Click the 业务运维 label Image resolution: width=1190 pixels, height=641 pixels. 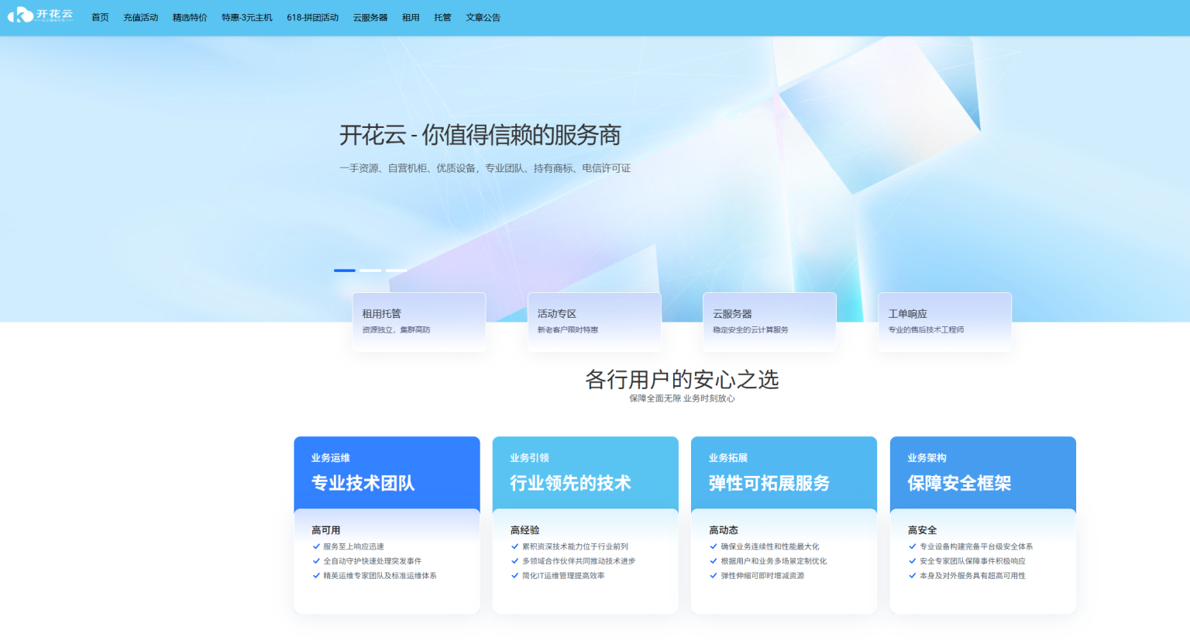click(x=331, y=458)
